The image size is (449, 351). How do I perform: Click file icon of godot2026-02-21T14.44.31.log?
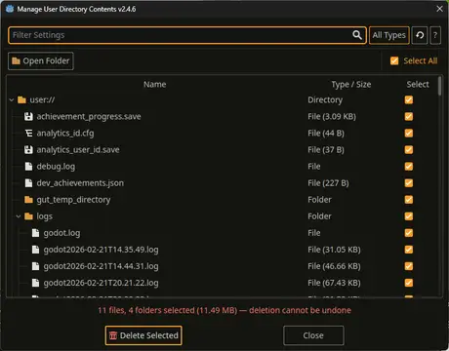(35, 266)
